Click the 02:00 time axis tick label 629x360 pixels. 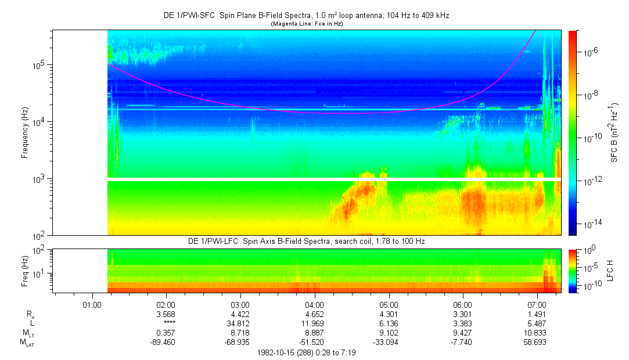166,304
